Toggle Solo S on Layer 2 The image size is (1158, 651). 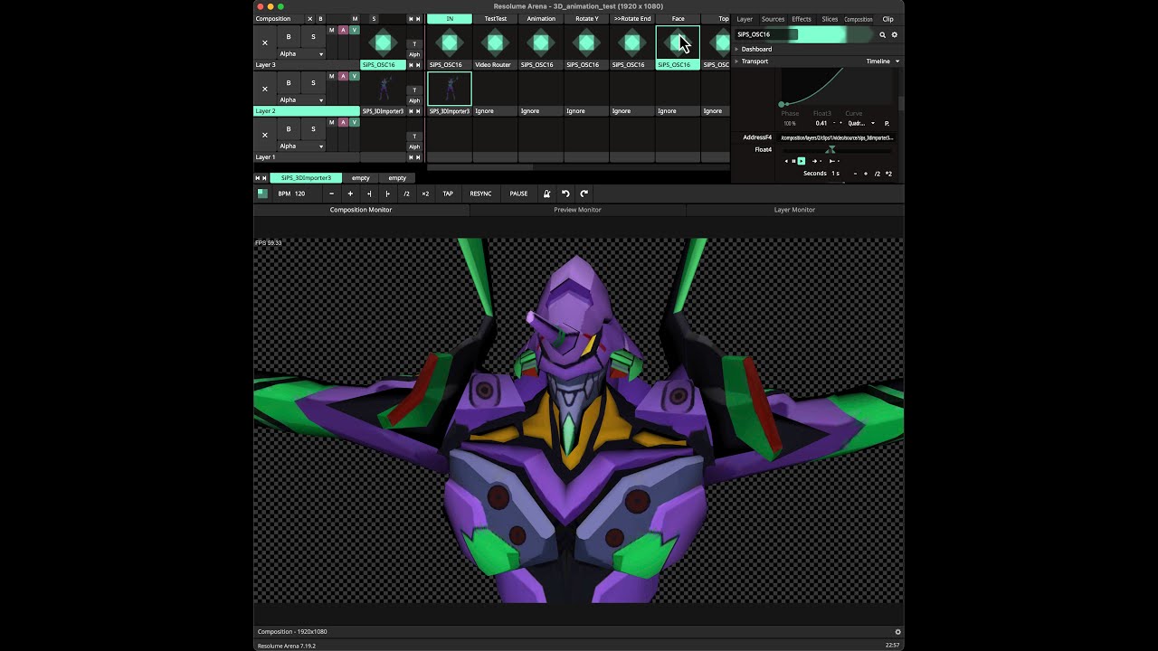pos(313,83)
